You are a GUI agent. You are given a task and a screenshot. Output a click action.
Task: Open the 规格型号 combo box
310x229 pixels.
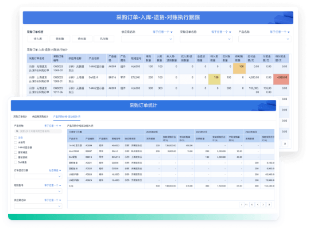tap(38, 191)
